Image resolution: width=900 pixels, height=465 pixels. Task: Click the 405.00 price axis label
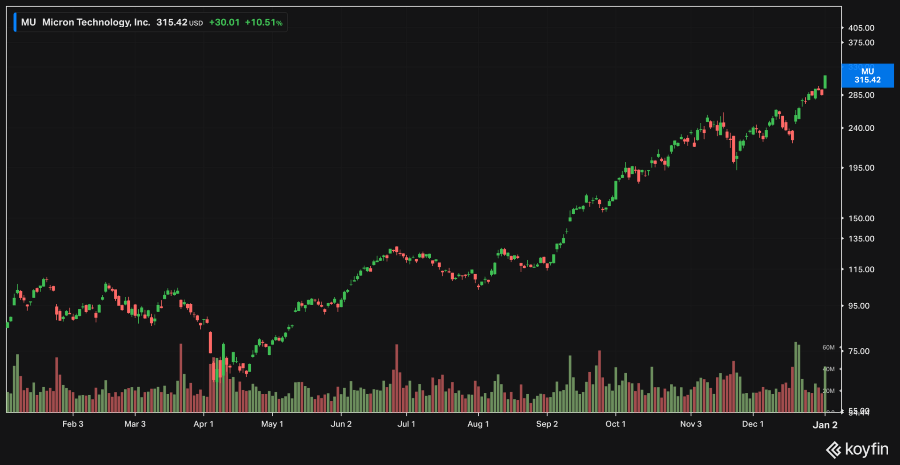[861, 28]
